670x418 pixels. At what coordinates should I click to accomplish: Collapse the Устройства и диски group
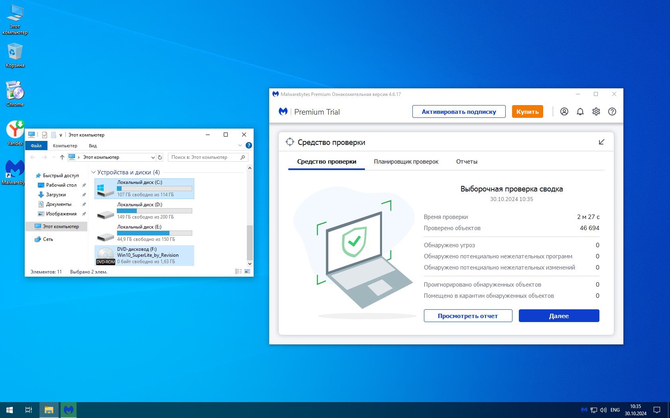[x=93, y=172]
